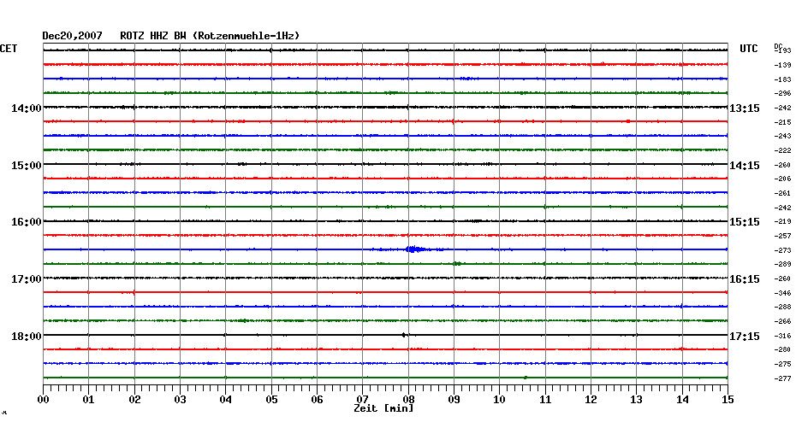Click minute tick label 14 on time axis
Image resolution: width=796 pixels, height=422 pixels.
(682, 400)
